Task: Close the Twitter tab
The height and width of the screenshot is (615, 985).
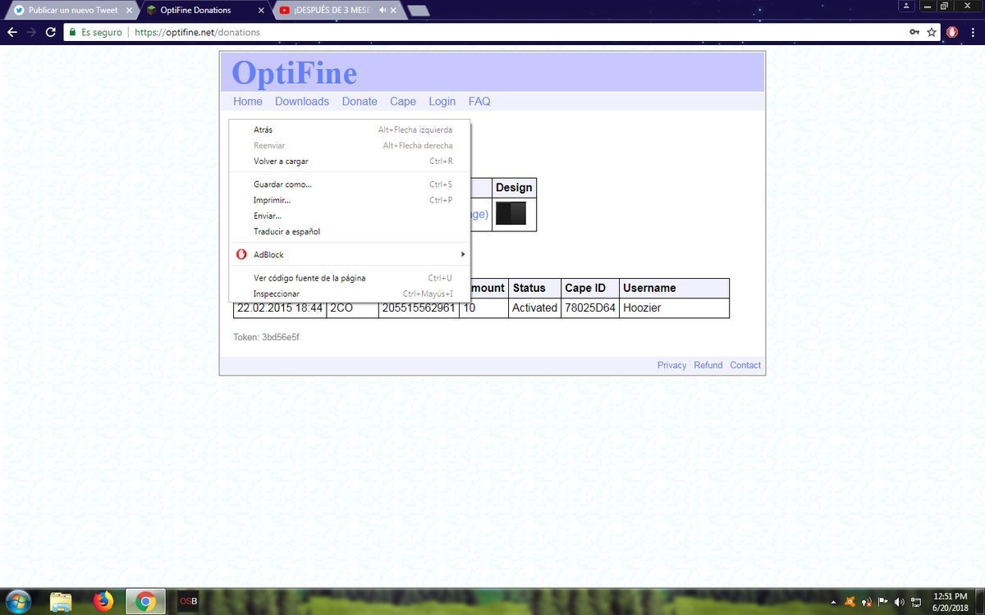Action: [129, 10]
